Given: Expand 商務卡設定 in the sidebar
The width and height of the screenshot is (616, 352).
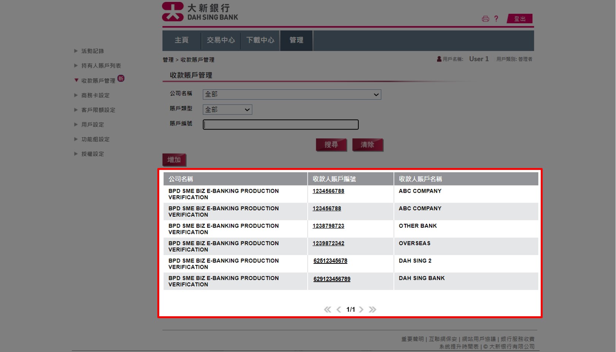Looking at the screenshot, I should point(95,95).
